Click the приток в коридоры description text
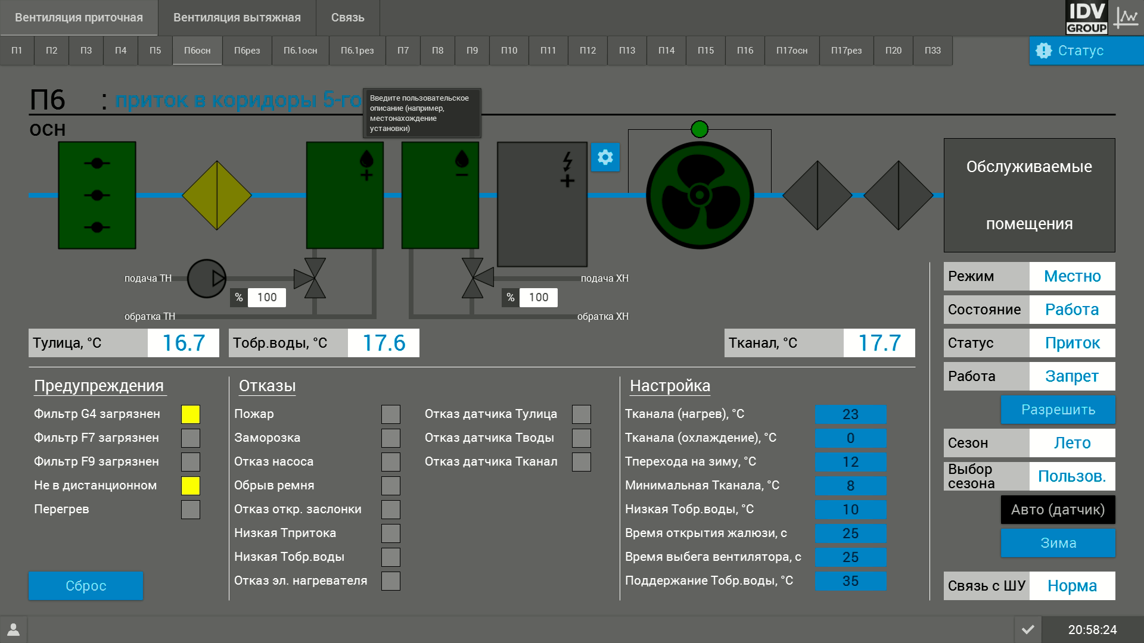This screenshot has width=1144, height=643. pyautogui.click(x=238, y=100)
